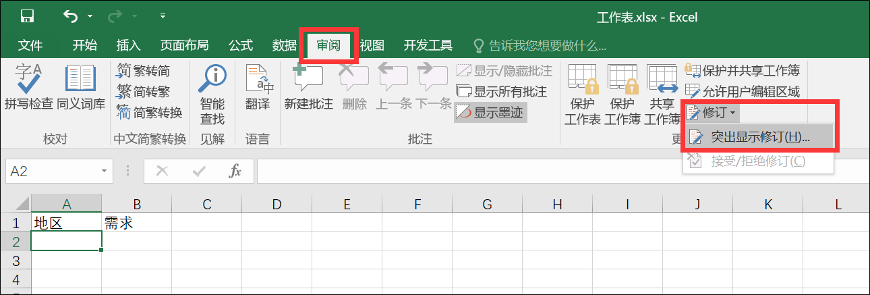Click 共享工作簿 share workbook

[662, 95]
